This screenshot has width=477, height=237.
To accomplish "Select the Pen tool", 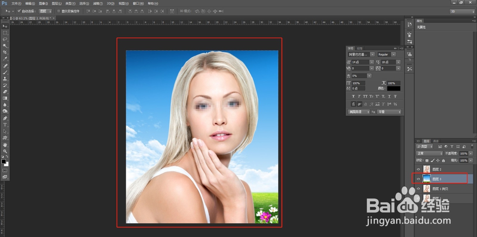I will tap(5, 118).
